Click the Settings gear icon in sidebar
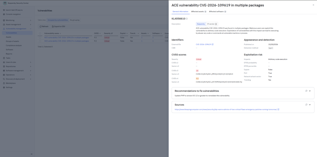 tap(4, 87)
